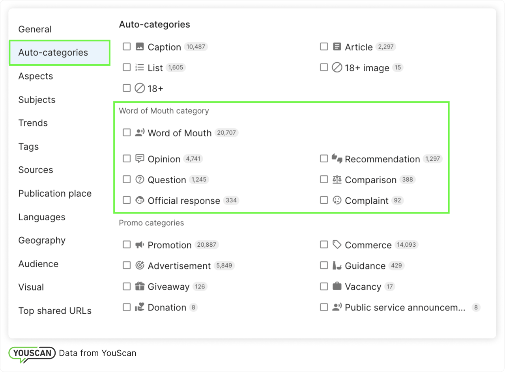
Task: Switch to the Aspects section
Action: point(36,76)
